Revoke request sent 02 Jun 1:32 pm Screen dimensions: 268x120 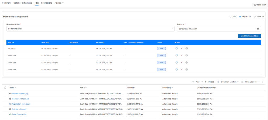pyautogui.click(x=186, y=62)
